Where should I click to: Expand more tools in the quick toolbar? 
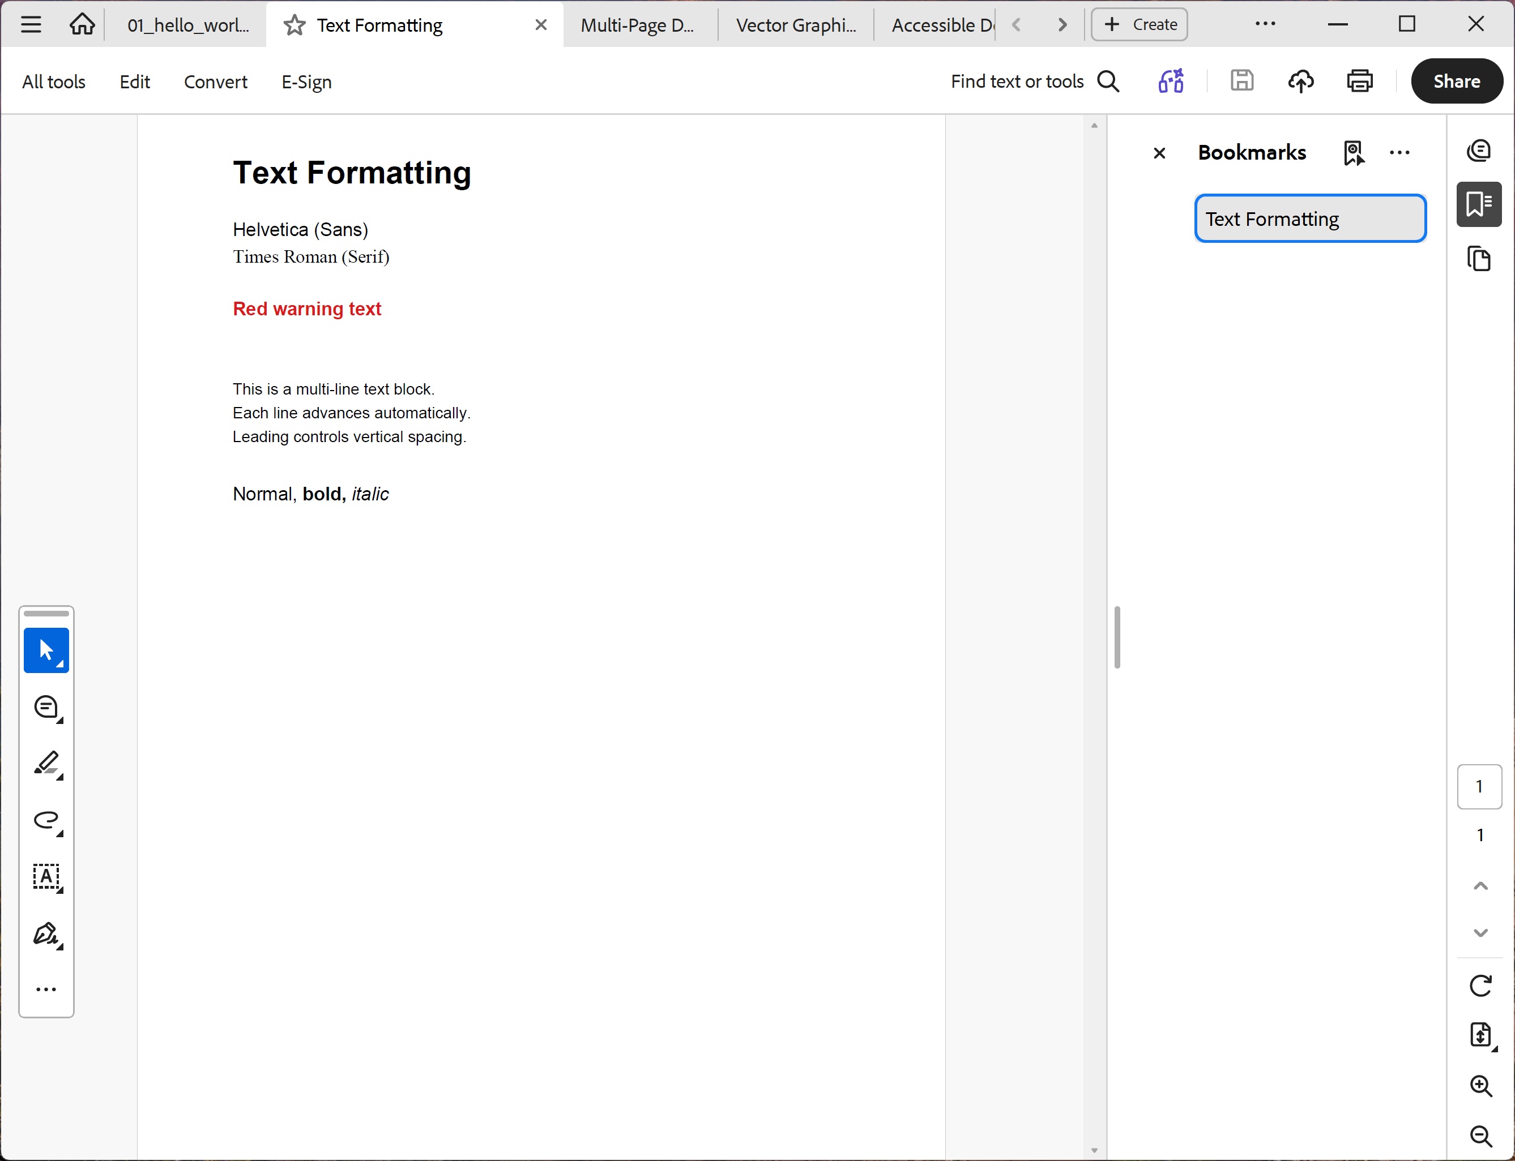(x=46, y=989)
